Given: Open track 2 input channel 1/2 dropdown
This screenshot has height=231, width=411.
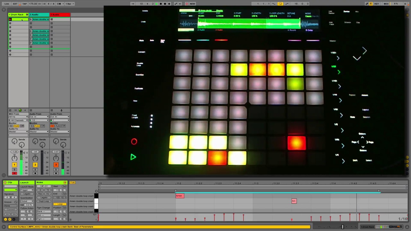Looking at the screenshot, I should 39,120.
